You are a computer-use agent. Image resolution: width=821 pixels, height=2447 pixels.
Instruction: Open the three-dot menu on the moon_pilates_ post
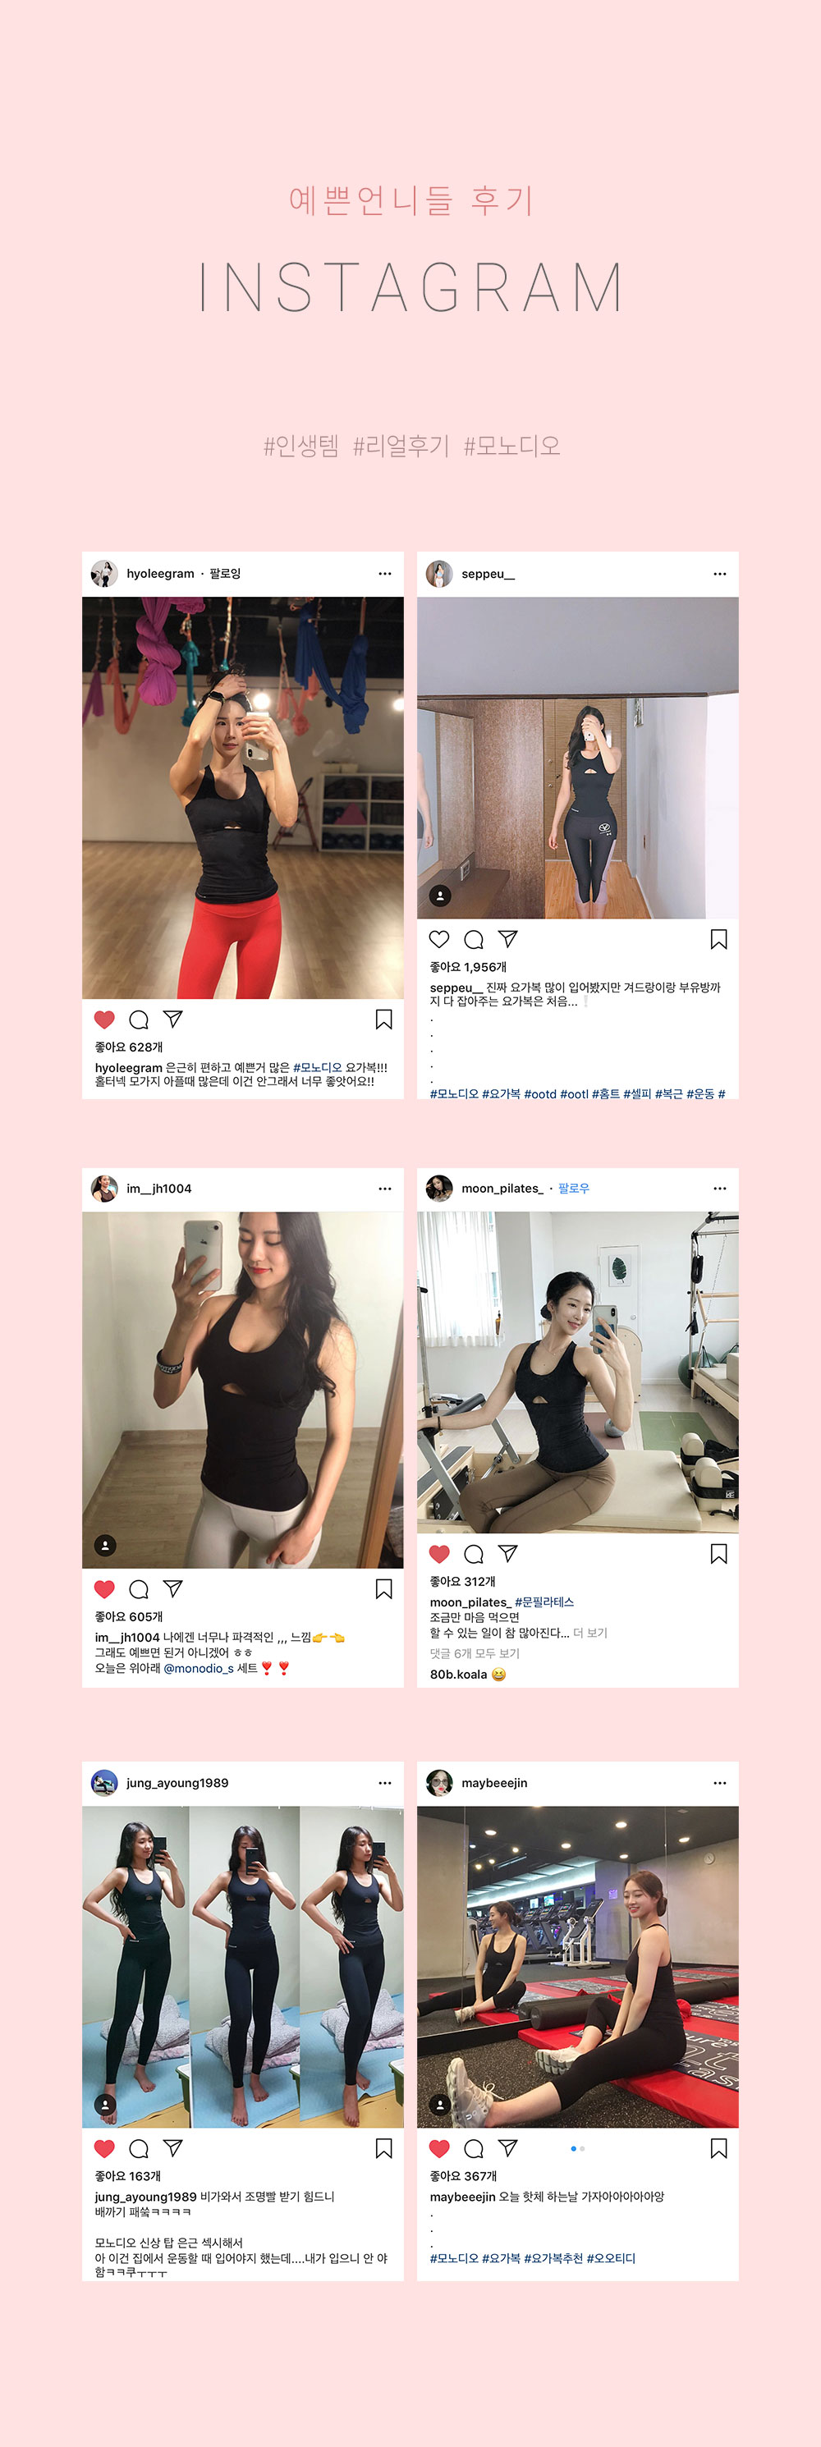[x=720, y=1189]
